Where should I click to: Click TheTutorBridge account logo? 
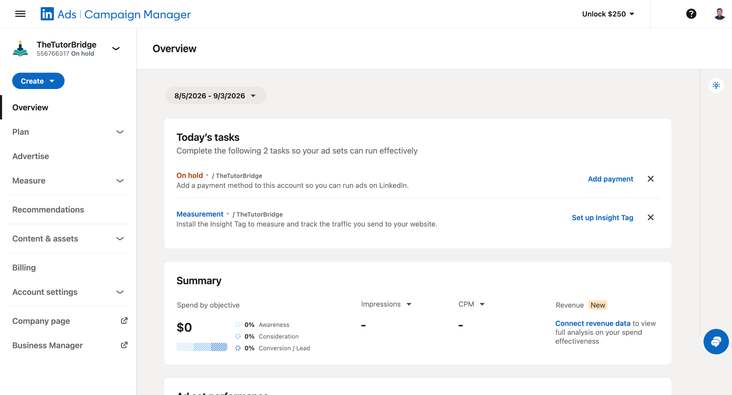point(20,49)
